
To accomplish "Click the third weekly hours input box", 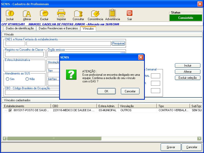I will point(156,91).
